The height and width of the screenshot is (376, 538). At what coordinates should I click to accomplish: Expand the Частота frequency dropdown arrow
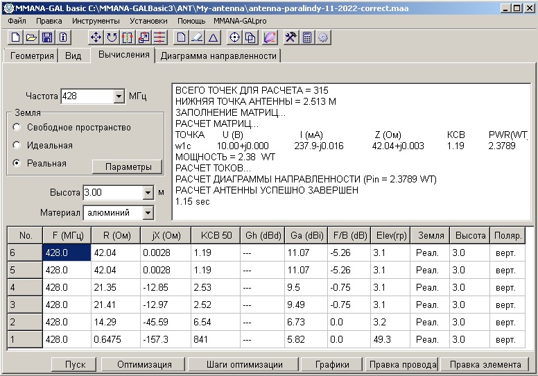click(119, 96)
